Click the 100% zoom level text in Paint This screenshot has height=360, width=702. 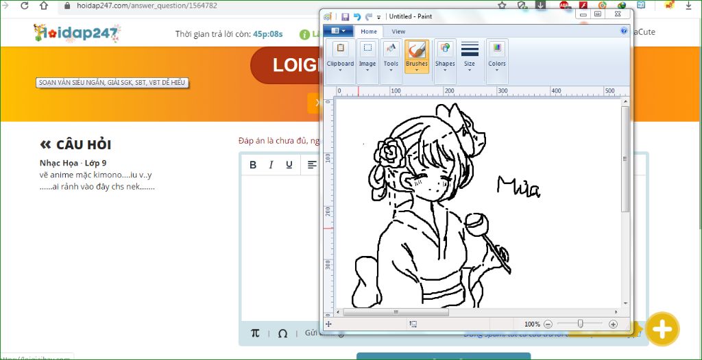tap(532, 324)
